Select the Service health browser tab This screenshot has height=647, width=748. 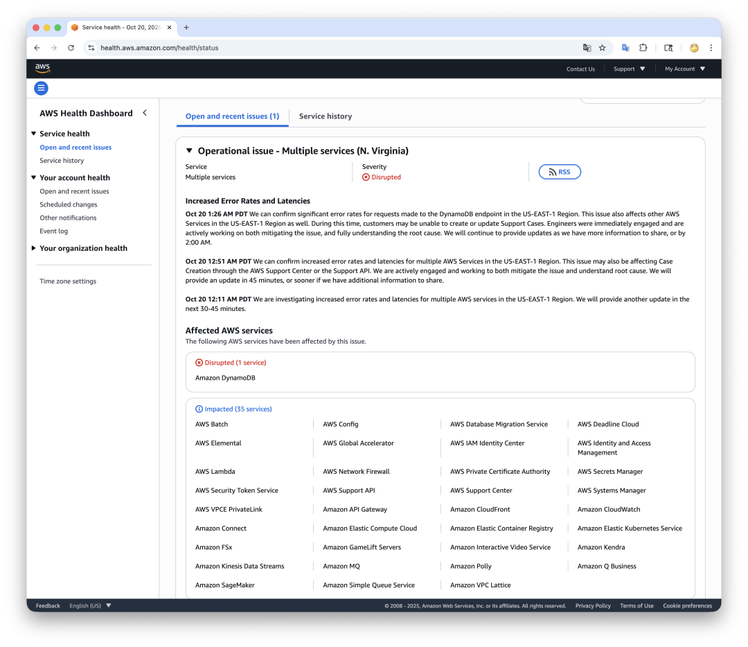pyautogui.click(x=122, y=28)
